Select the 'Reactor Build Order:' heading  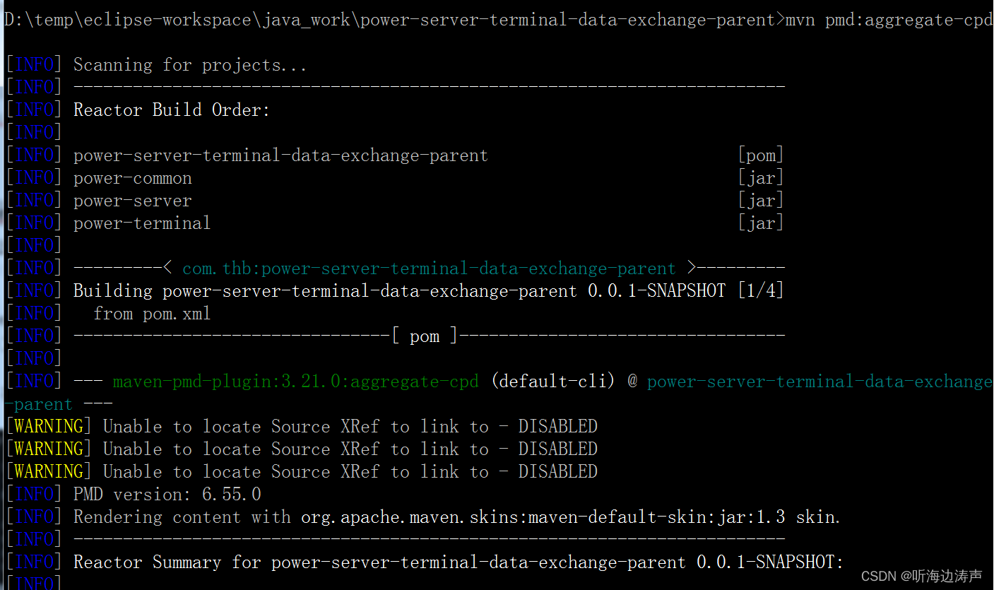(172, 110)
